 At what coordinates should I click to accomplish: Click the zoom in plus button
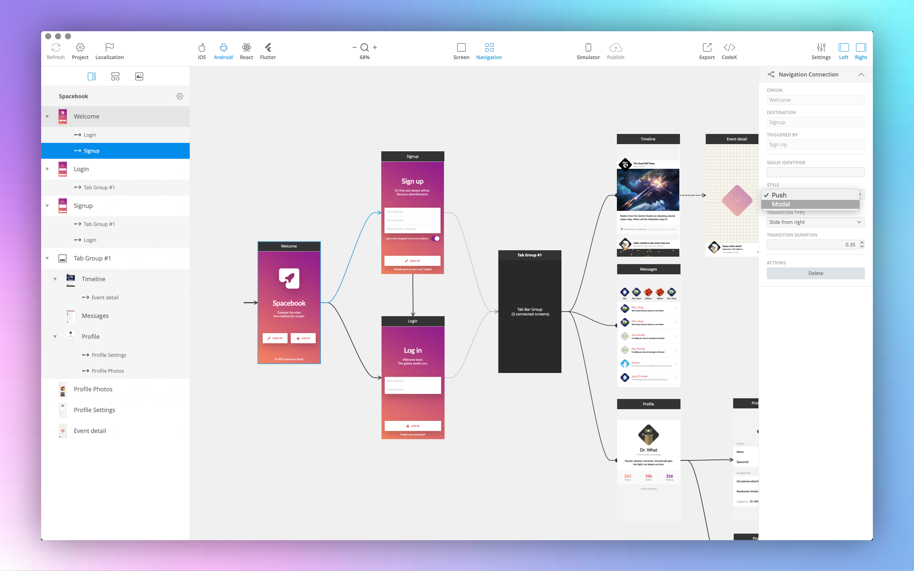click(x=375, y=47)
